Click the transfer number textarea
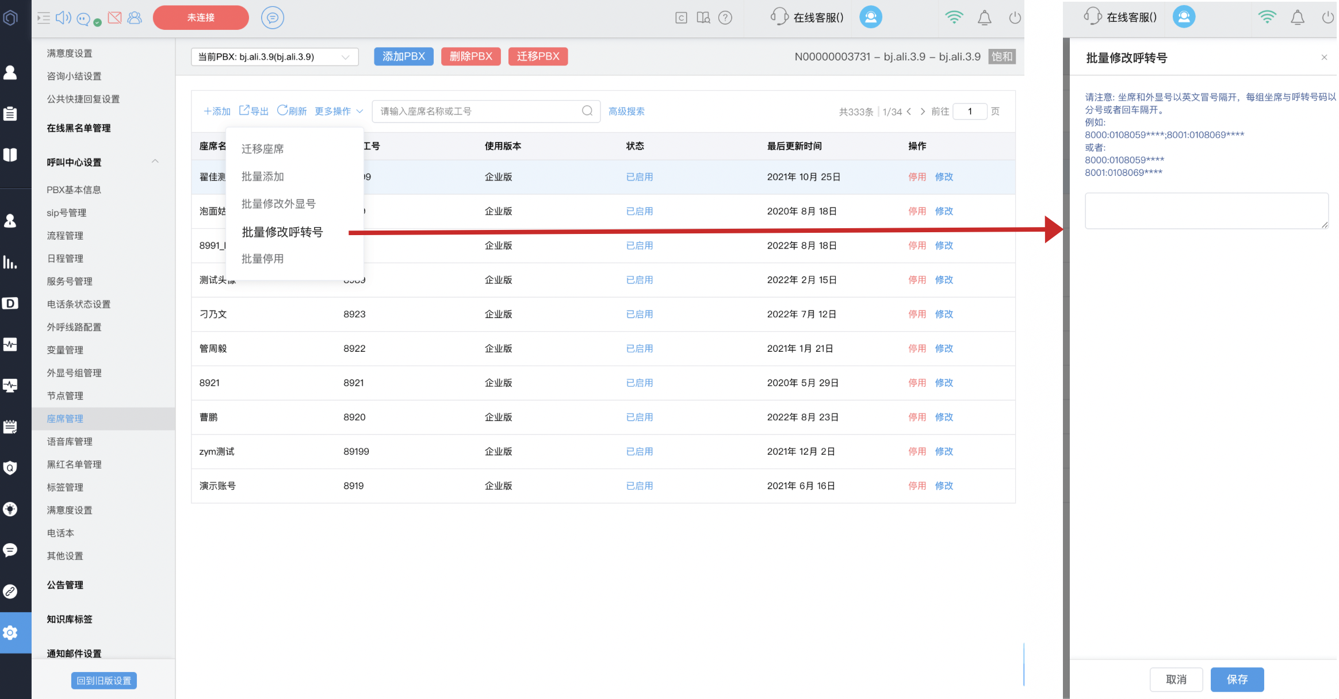Image resolution: width=1339 pixels, height=699 pixels. (1206, 211)
